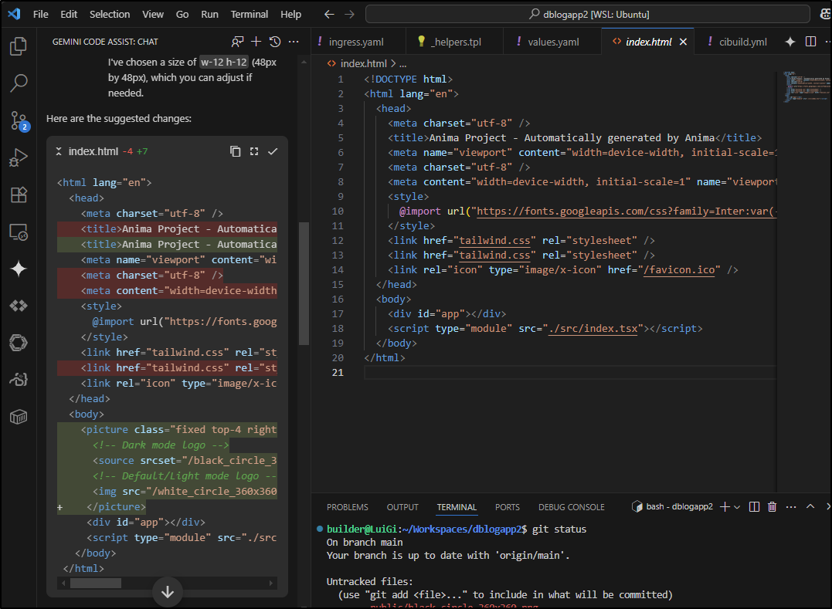The height and width of the screenshot is (609, 832).
Task: Open the Google Fonts URL link on line 10
Action: 627,211
